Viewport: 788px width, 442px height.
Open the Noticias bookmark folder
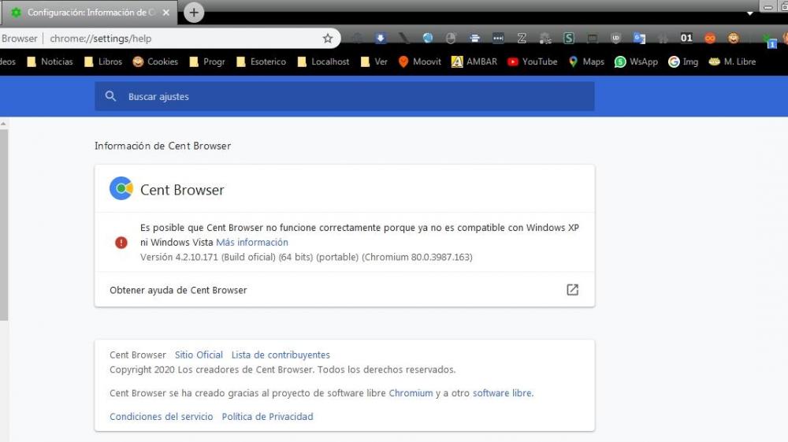(x=50, y=61)
